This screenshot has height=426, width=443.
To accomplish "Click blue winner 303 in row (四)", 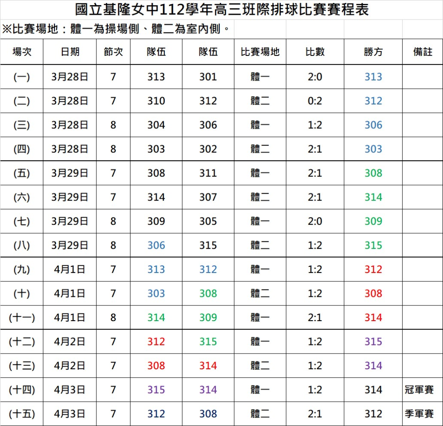I will [373, 149].
